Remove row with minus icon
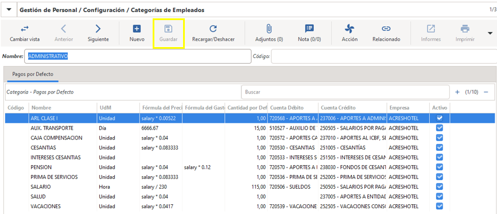This screenshot has width=497, height=214. (x=486, y=92)
